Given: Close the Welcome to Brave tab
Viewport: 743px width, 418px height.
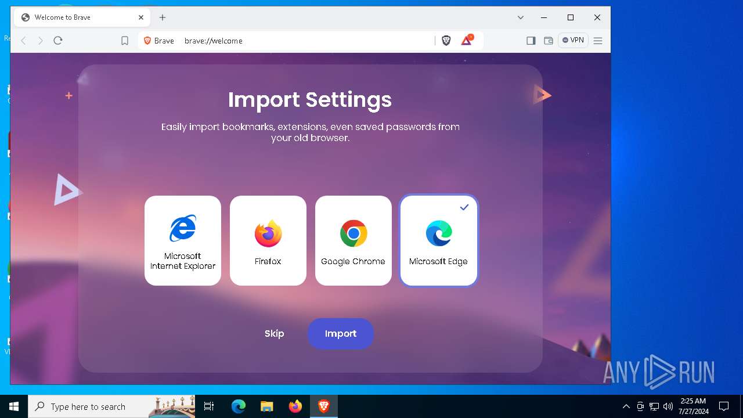Looking at the screenshot, I should [141, 17].
